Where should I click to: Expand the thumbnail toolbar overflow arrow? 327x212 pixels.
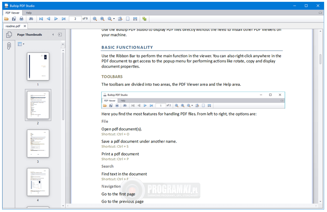pos(63,44)
